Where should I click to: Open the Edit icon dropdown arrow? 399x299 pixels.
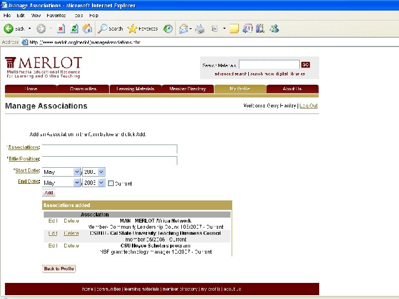(x=224, y=28)
